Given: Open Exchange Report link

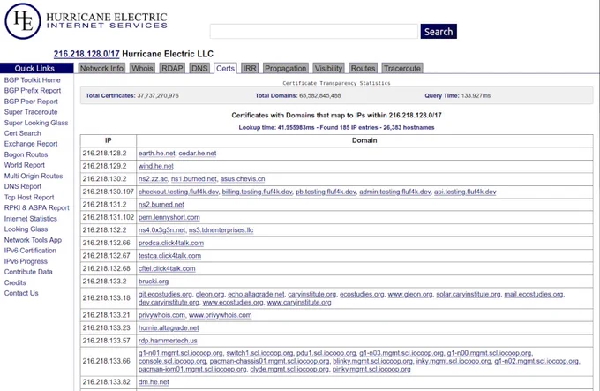Looking at the screenshot, I should (x=31, y=144).
